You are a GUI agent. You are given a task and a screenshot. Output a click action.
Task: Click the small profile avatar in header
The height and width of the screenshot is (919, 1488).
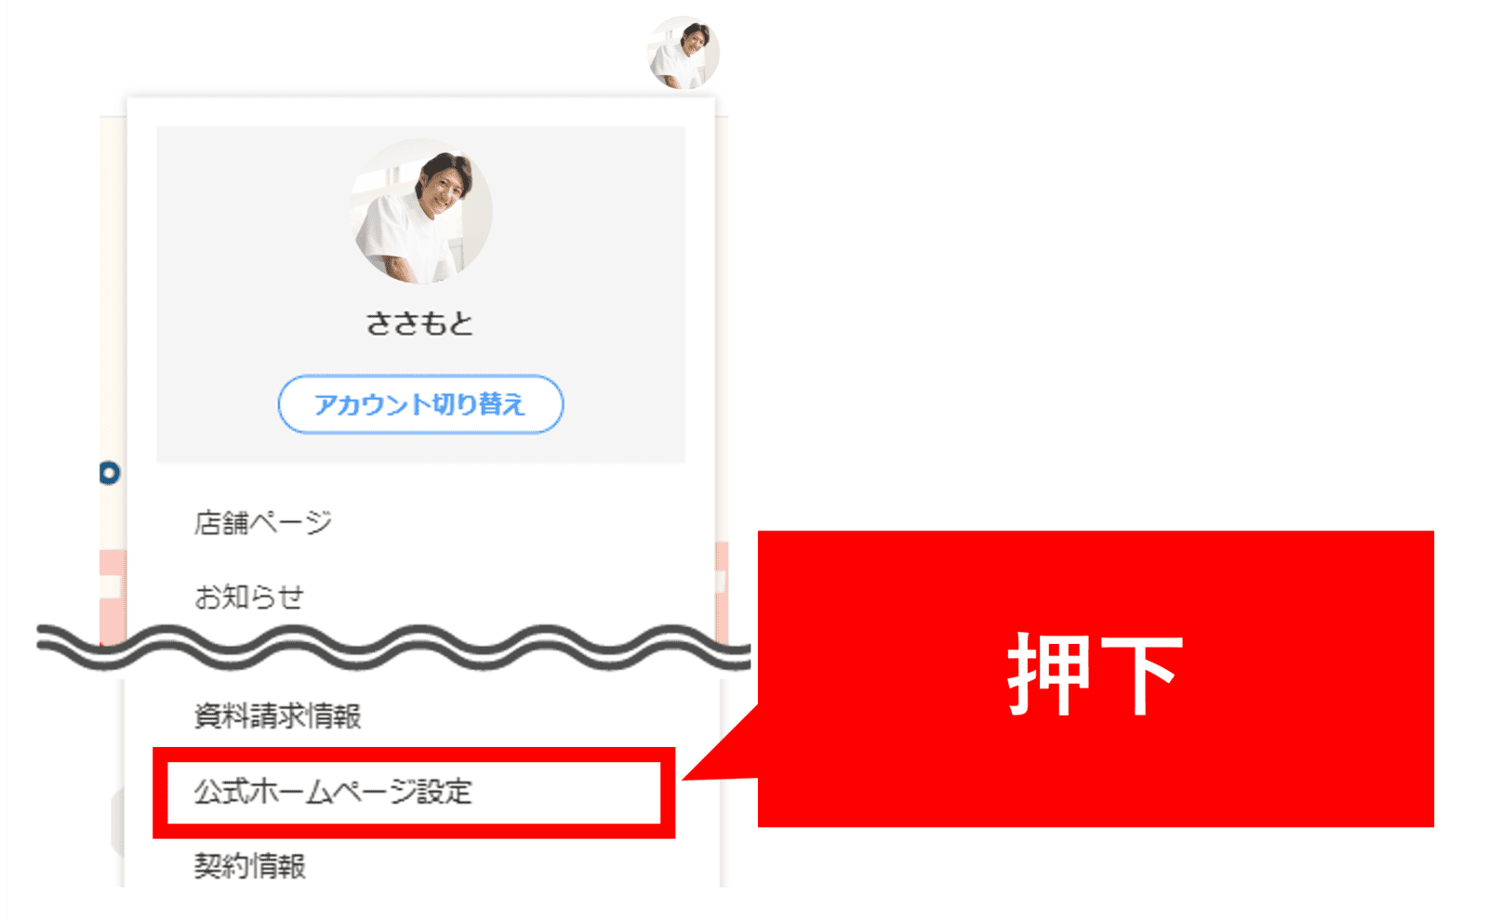684,52
